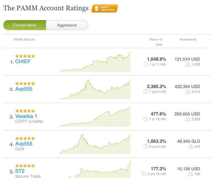Open the Veselka 1 return chart

coord(95,117)
